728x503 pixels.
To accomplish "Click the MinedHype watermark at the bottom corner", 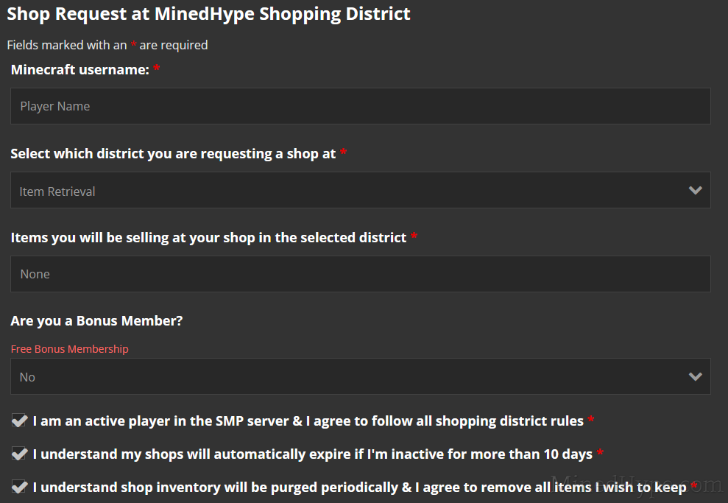I will tap(642, 485).
